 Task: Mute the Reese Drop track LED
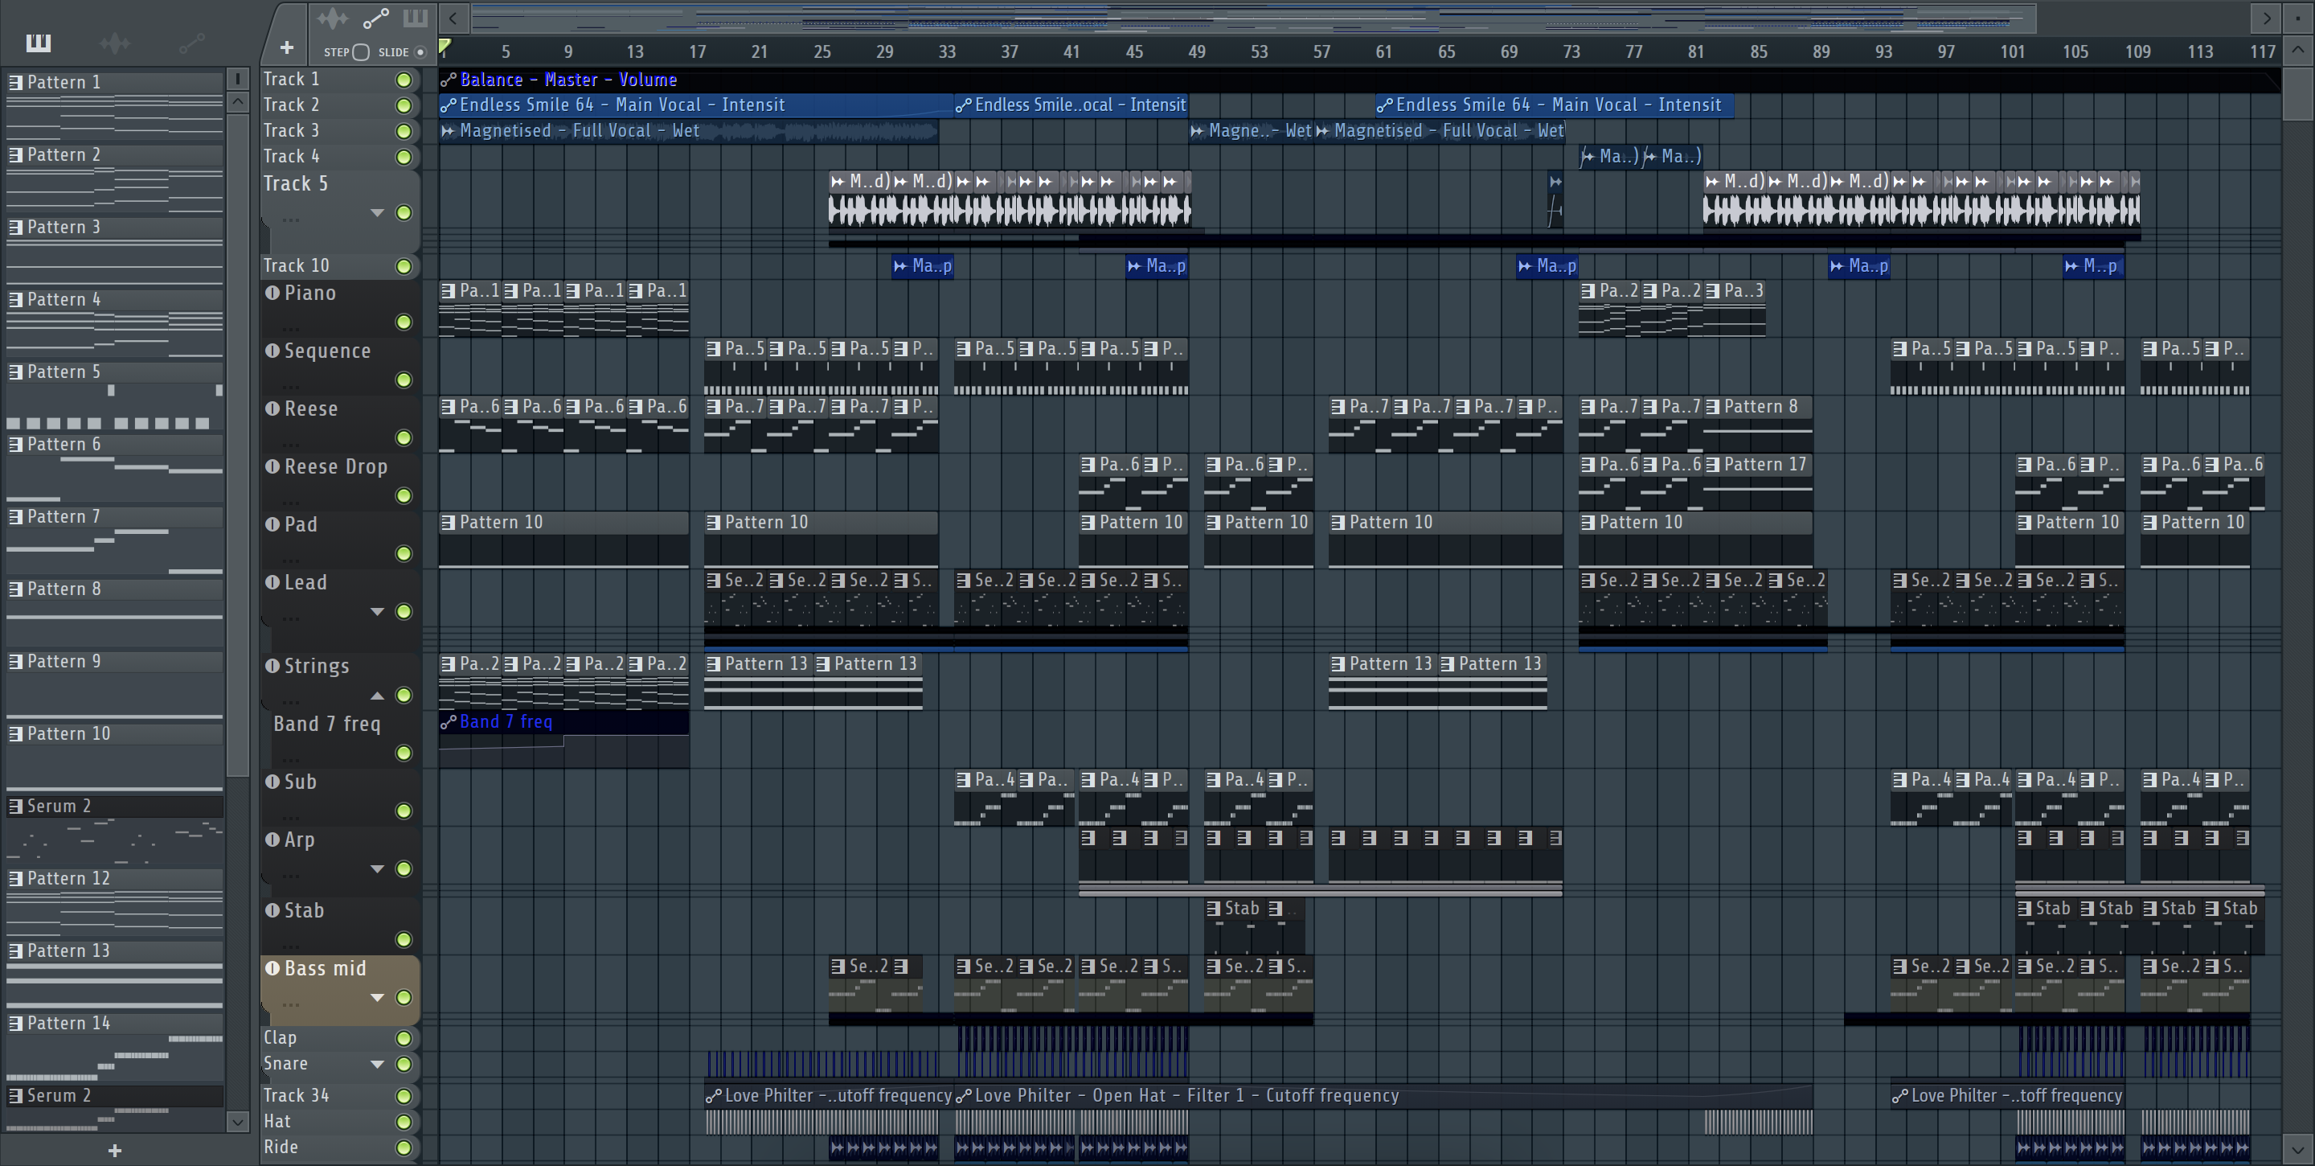(404, 496)
